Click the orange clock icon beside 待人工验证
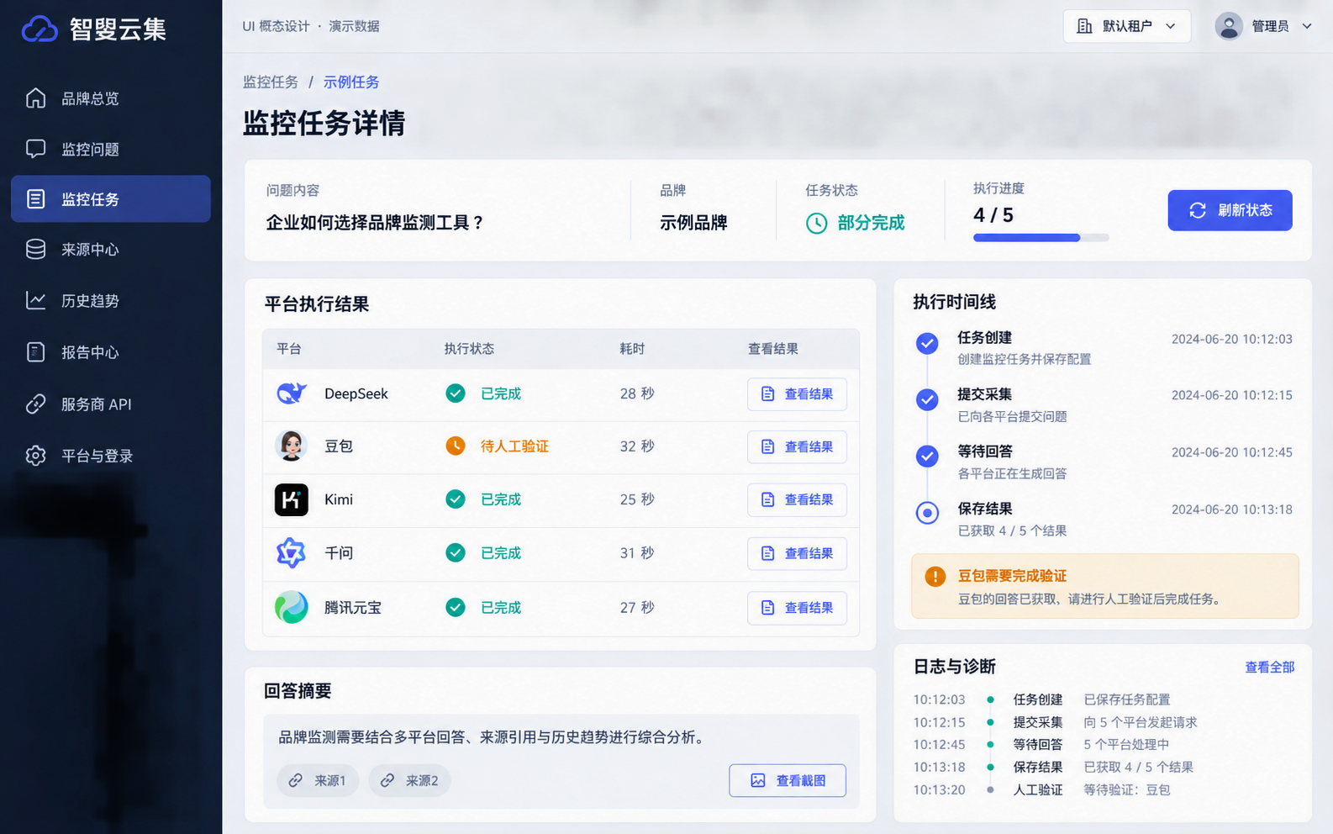Image resolution: width=1333 pixels, height=834 pixels. click(x=456, y=446)
